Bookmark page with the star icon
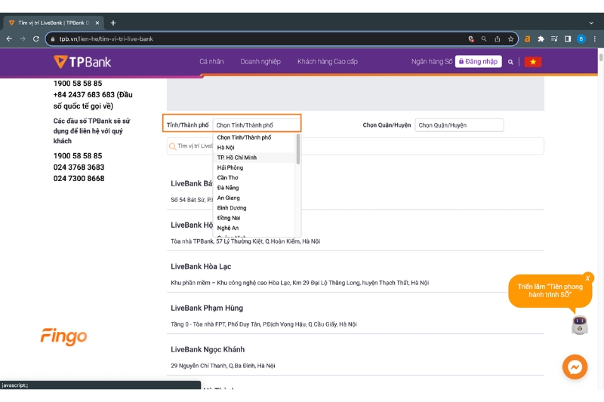 (x=510, y=39)
